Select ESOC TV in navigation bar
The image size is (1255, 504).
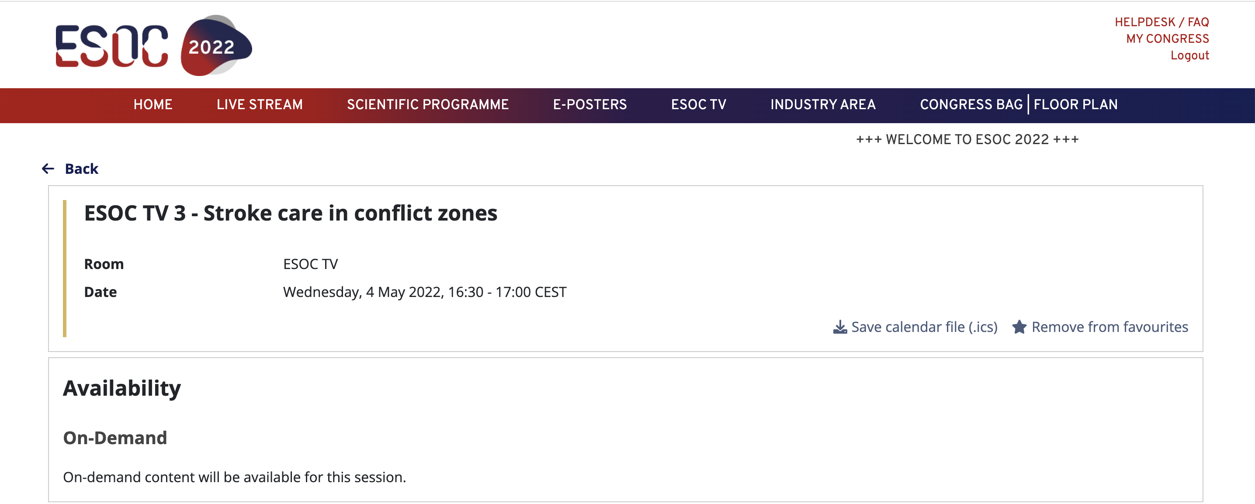698,104
